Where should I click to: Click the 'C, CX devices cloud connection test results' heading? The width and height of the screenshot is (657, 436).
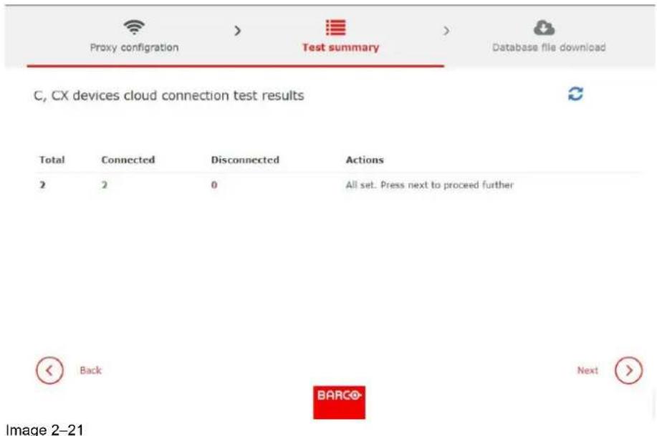[169, 95]
